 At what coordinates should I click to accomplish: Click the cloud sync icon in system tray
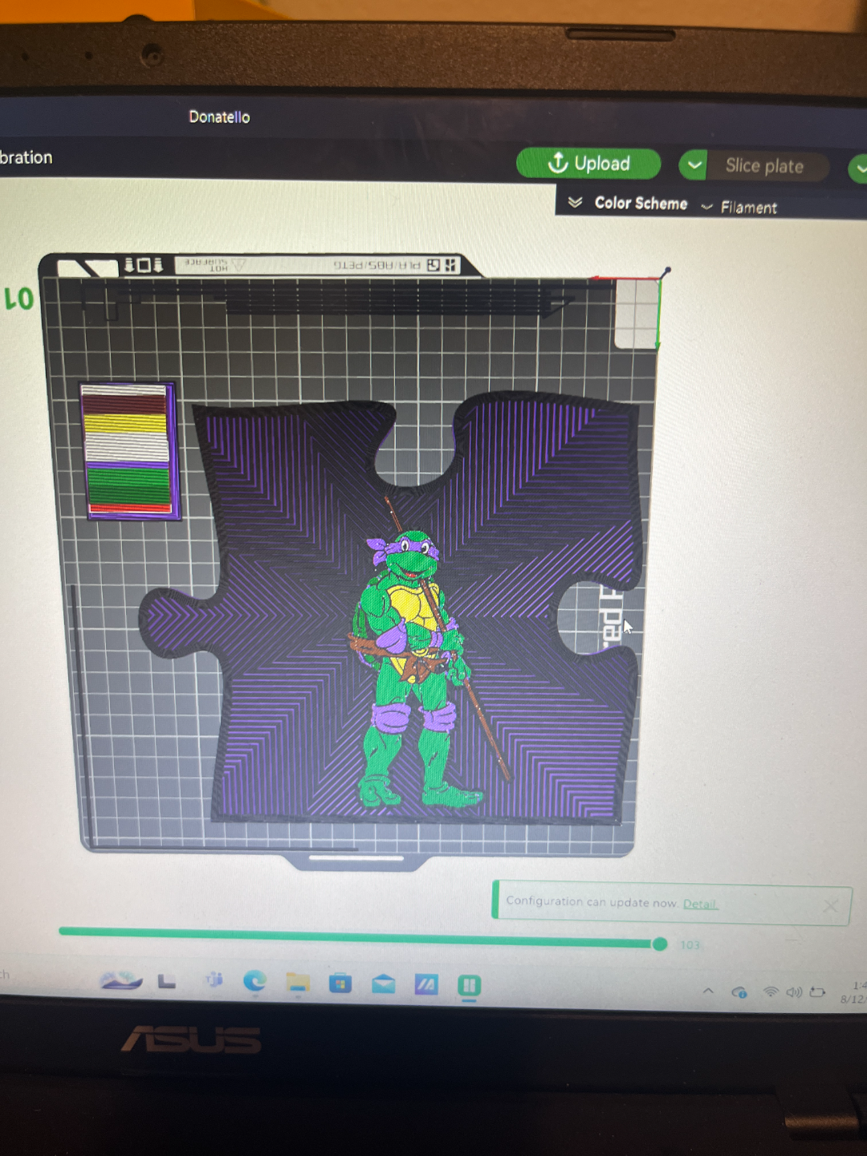pyautogui.click(x=740, y=993)
